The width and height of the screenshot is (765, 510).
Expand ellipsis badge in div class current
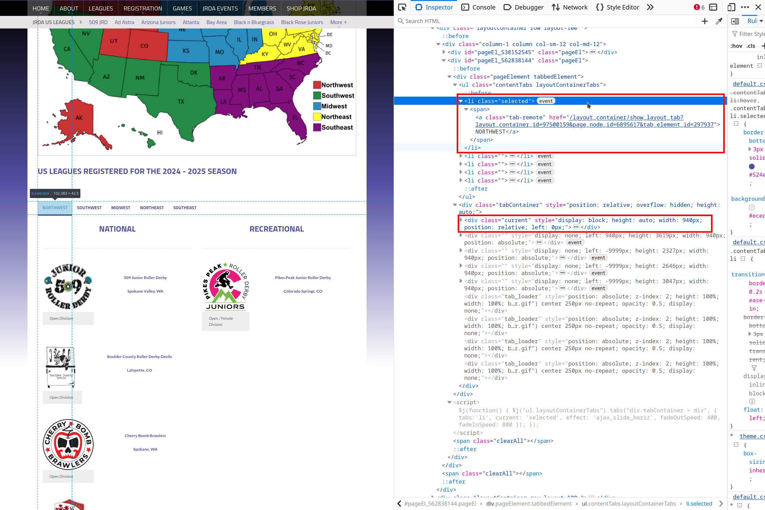click(576, 227)
